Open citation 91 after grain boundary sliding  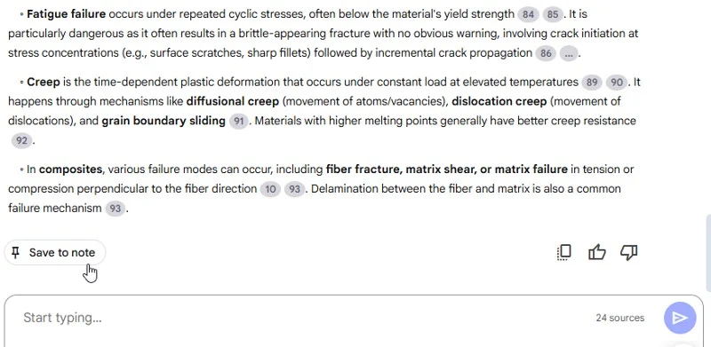click(x=238, y=122)
